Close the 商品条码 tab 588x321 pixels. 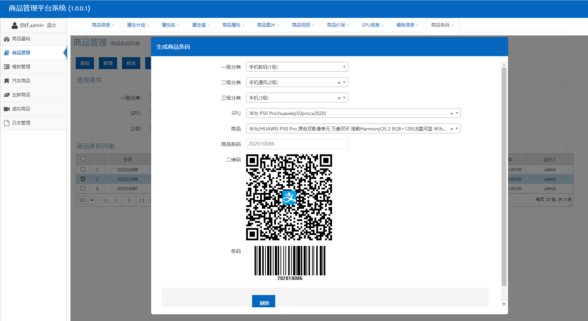point(452,26)
